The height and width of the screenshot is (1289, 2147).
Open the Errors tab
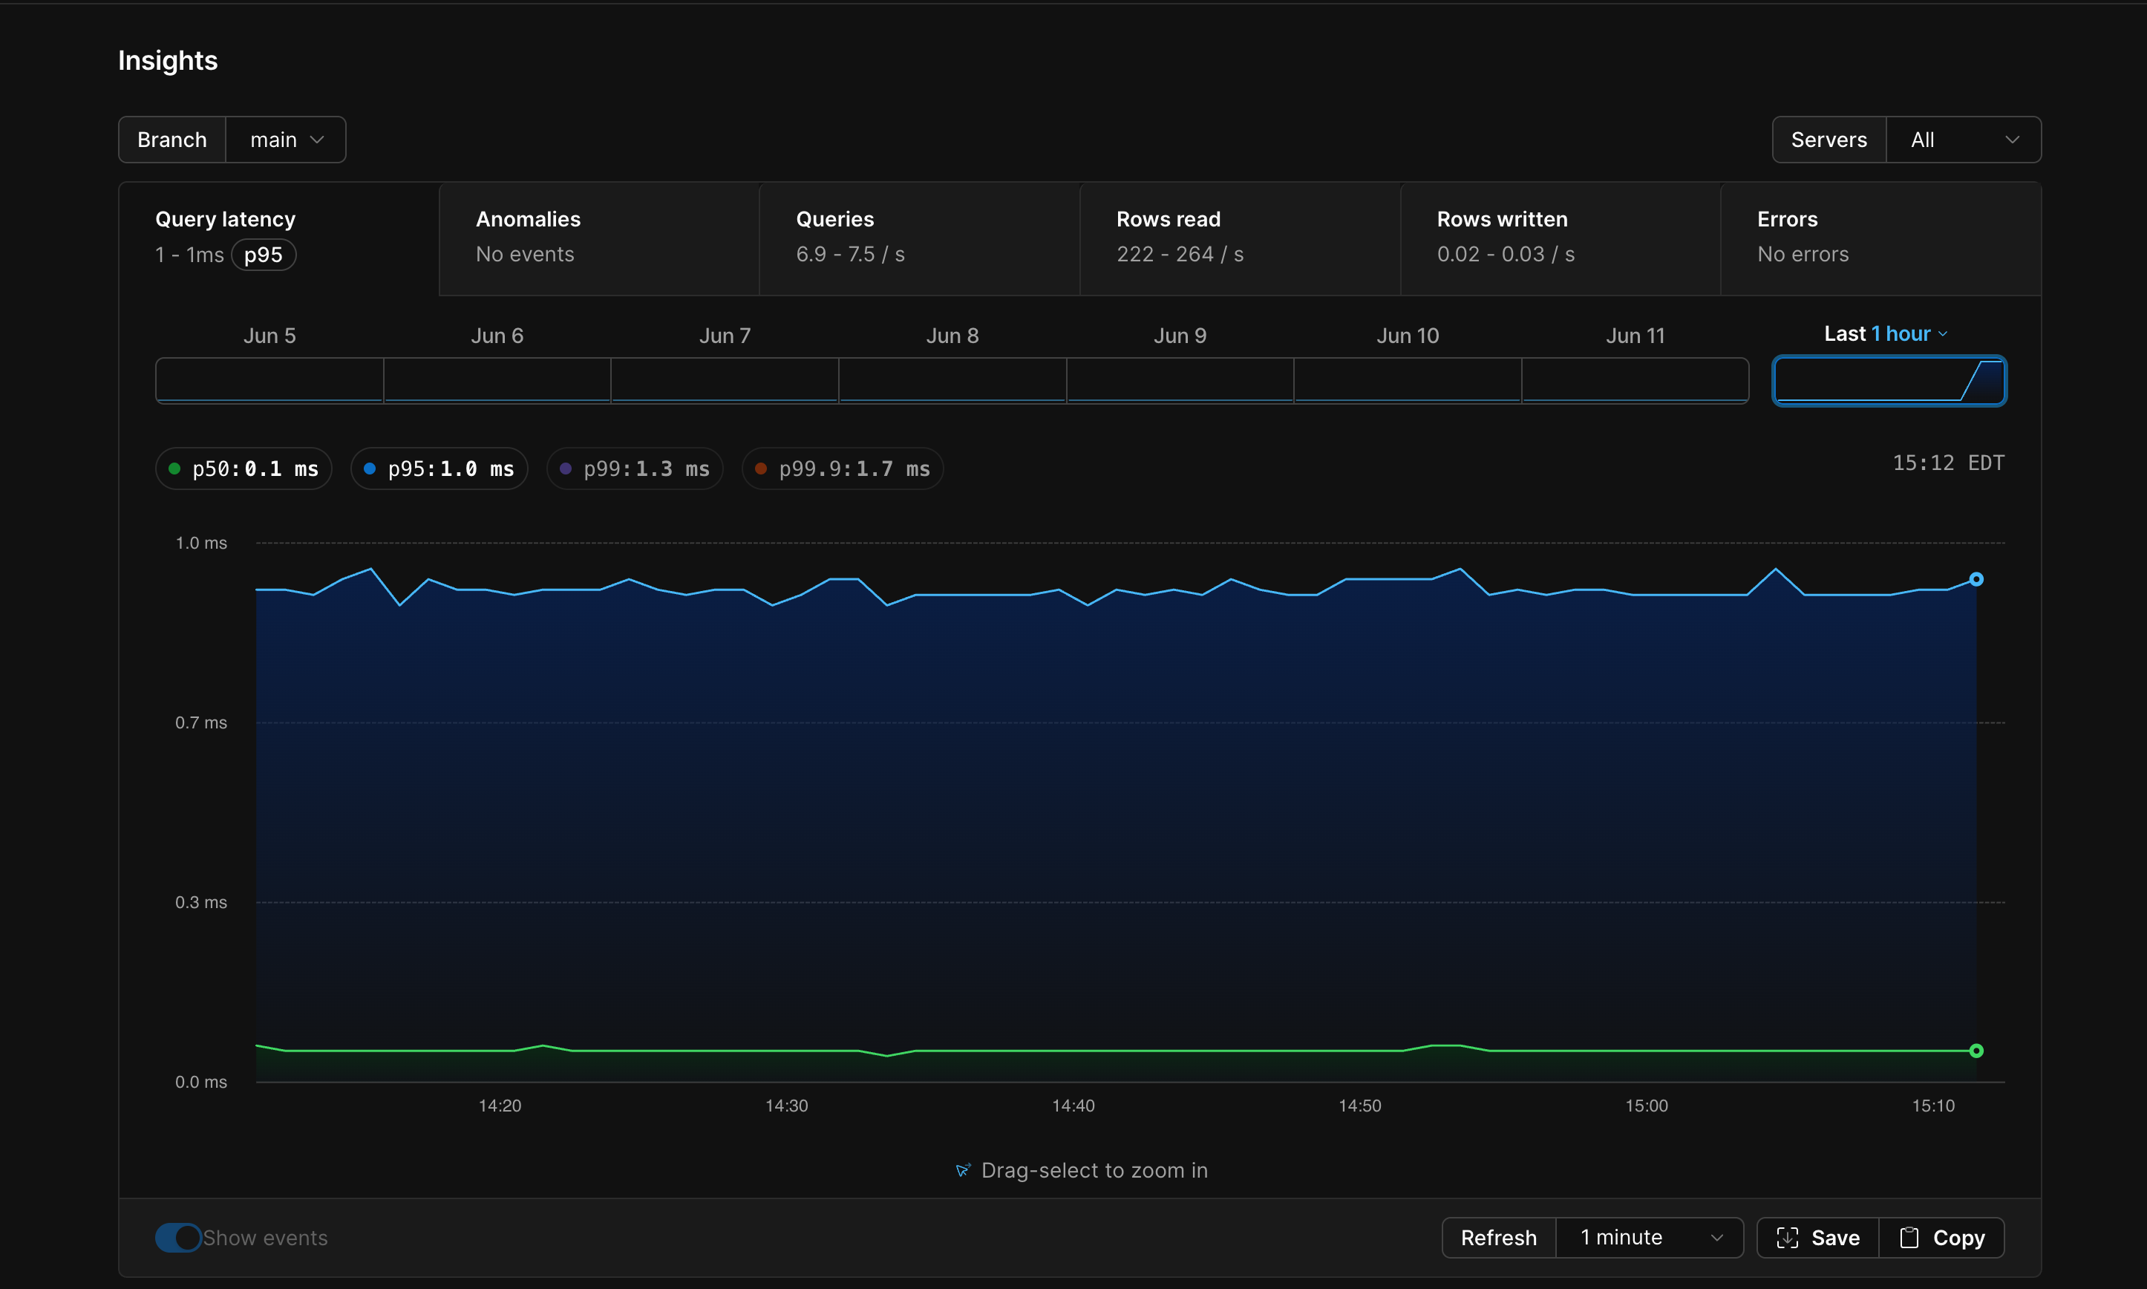[x=1880, y=238]
